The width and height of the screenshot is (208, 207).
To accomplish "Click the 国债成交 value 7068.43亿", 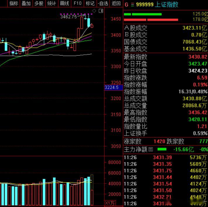I will pyautogui.click(x=195, y=42).
